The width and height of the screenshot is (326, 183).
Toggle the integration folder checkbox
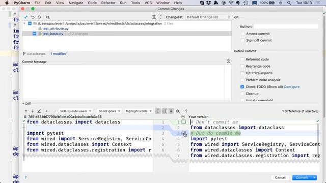[30, 23]
